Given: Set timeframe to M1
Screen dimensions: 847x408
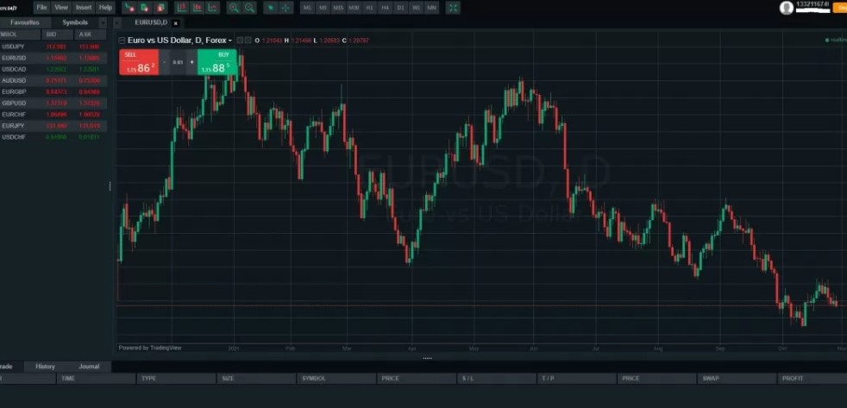Looking at the screenshot, I should 307,8.
